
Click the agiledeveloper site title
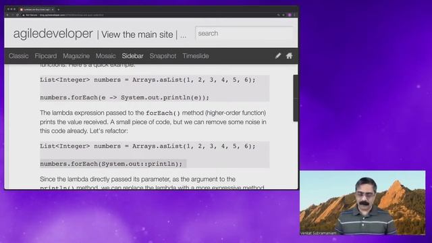coord(53,34)
